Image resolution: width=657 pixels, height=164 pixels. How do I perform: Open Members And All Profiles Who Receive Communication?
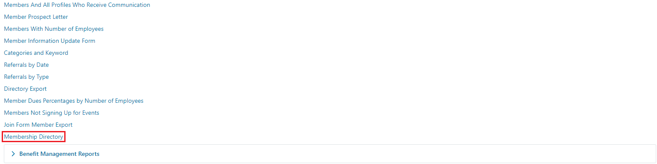77,5
